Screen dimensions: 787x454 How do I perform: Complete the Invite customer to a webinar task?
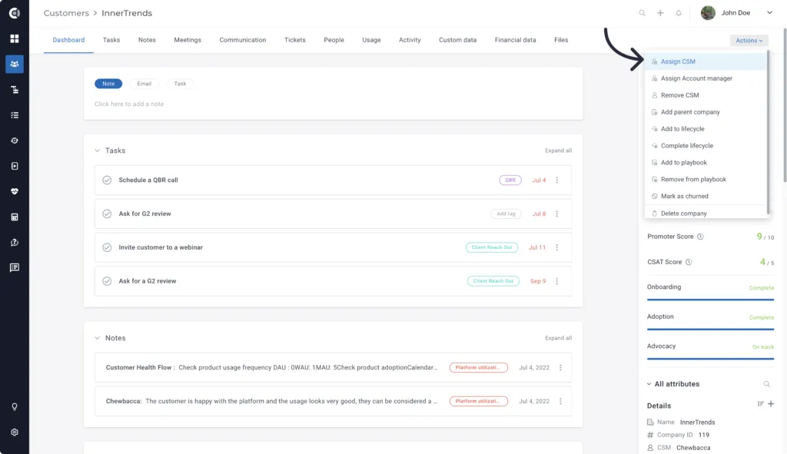click(x=107, y=247)
